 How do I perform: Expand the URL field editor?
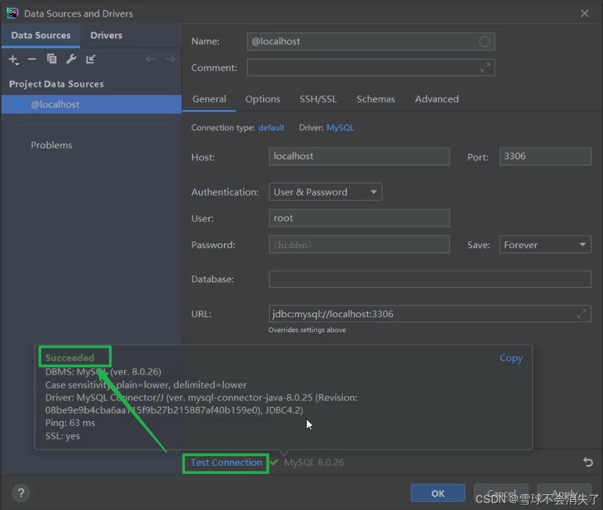[x=582, y=314]
